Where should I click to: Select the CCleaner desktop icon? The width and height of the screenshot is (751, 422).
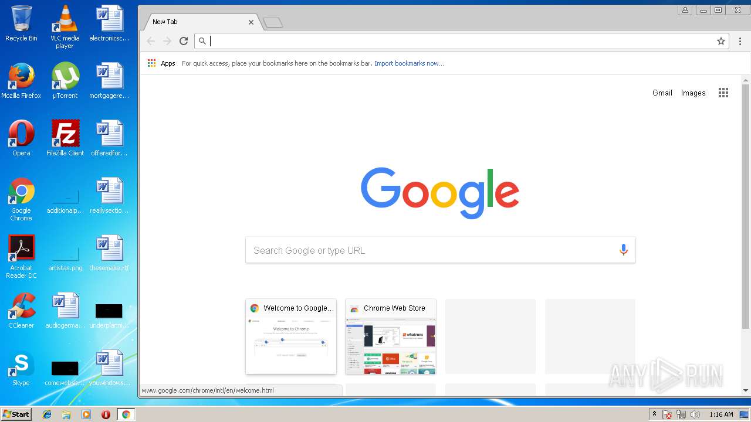pos(21,311)
